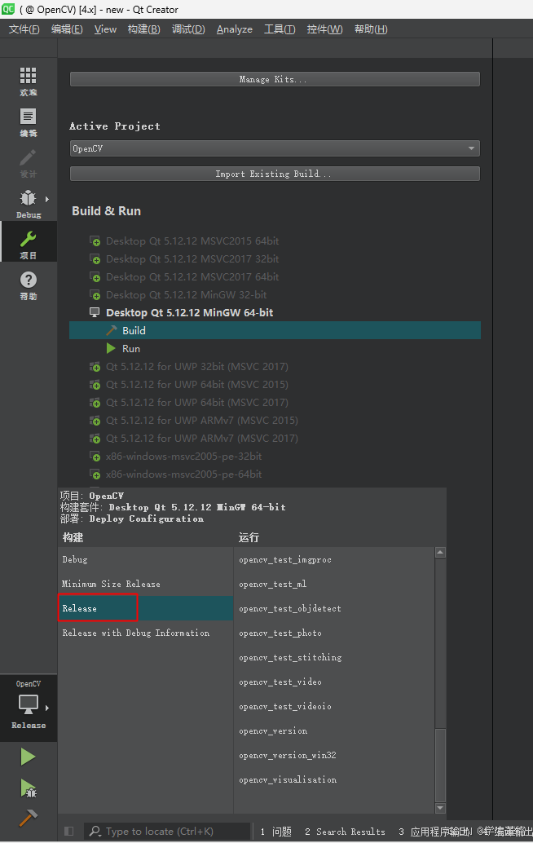Click add icon beside MSVC2015 64bit kit
The height and width of the screenshot is (843, 533).
95,241
